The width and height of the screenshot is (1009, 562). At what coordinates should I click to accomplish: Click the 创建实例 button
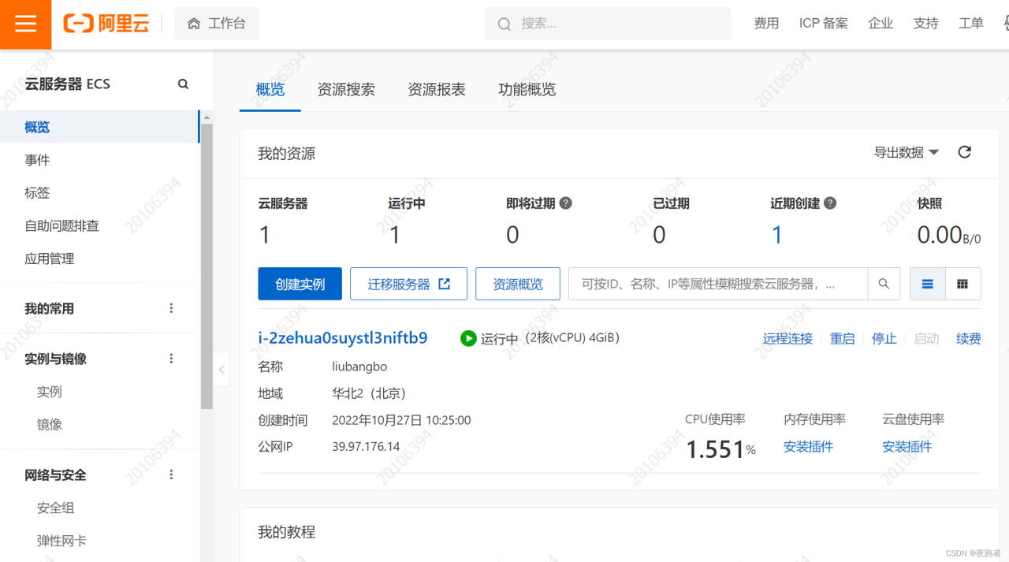point(300,284)
